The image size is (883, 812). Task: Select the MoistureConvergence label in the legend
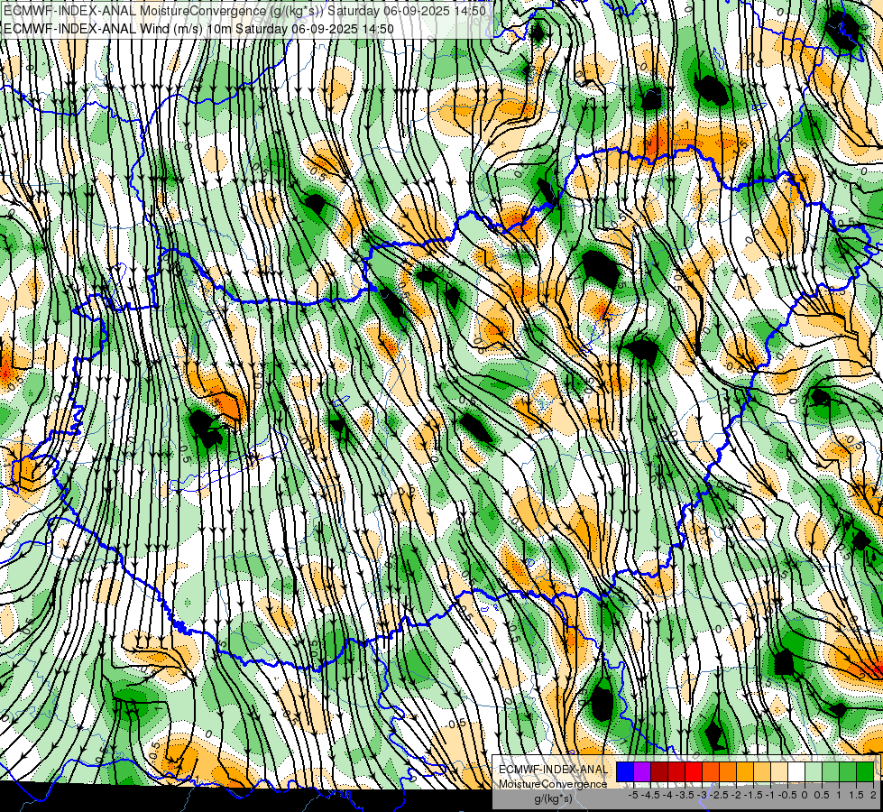pyautogui.click(x=553, y=784)
